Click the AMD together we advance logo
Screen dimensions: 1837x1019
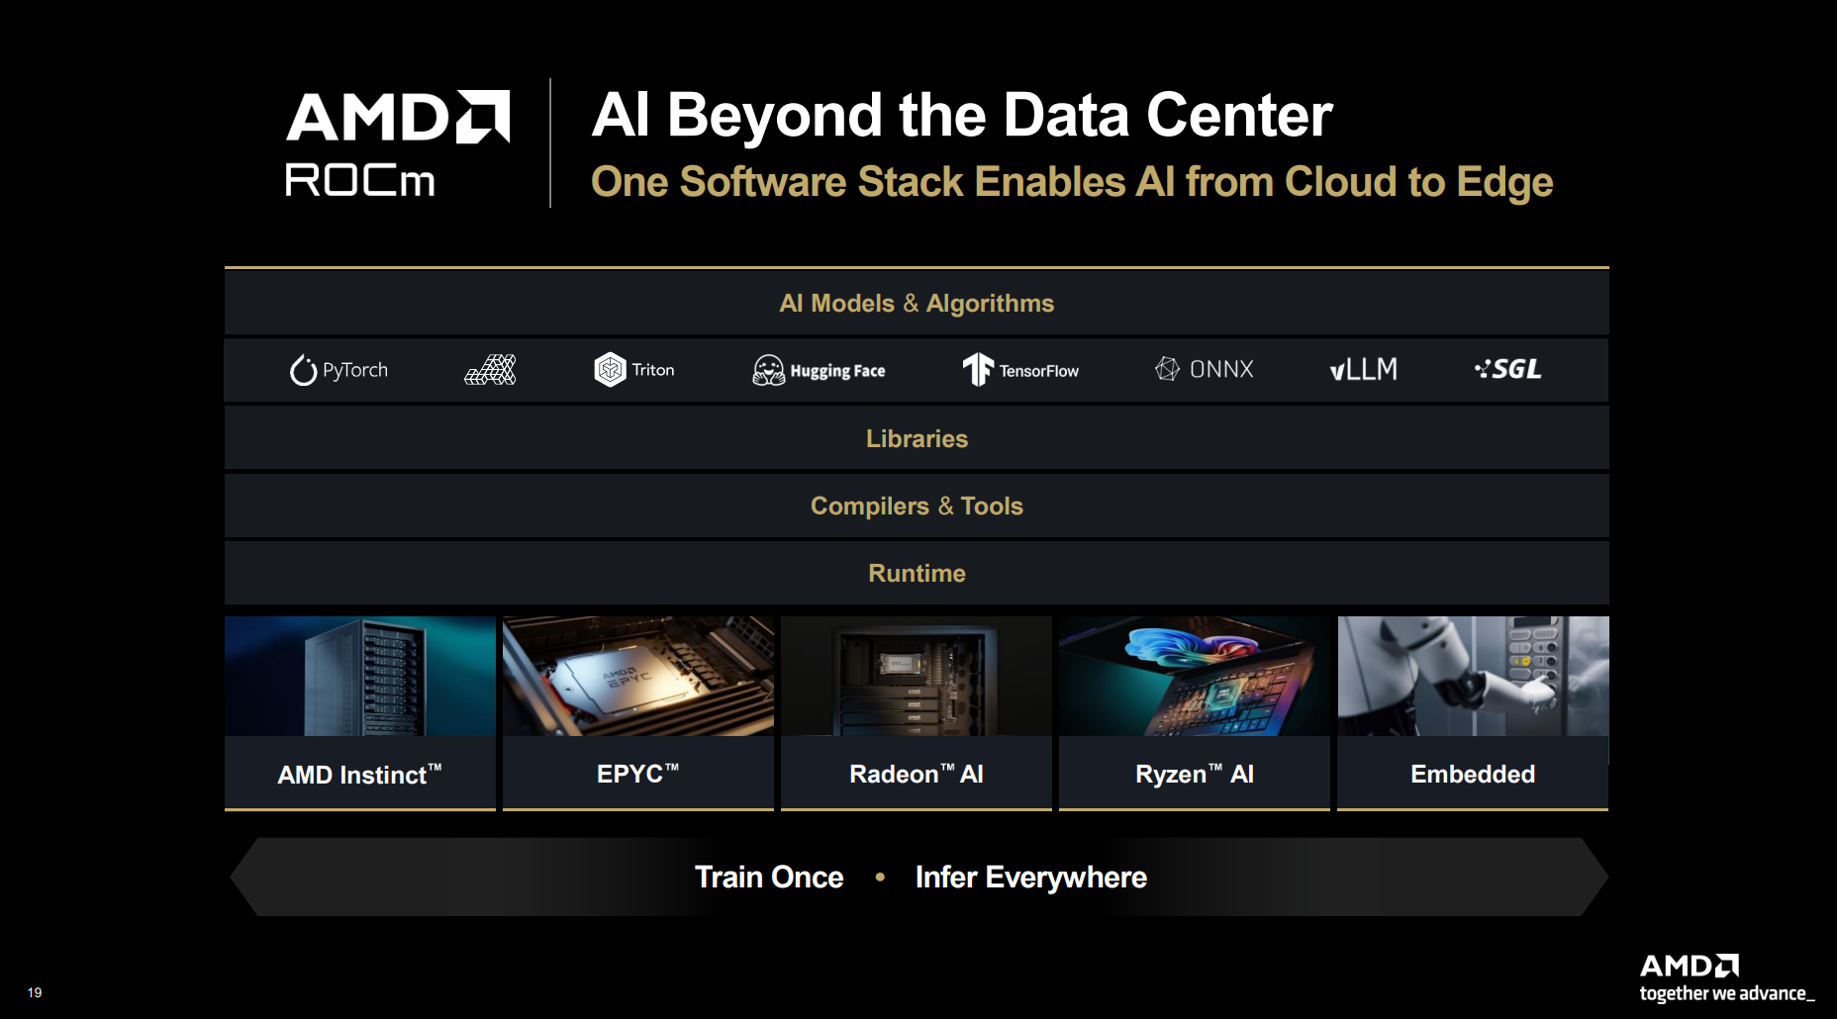point(1725,977)
